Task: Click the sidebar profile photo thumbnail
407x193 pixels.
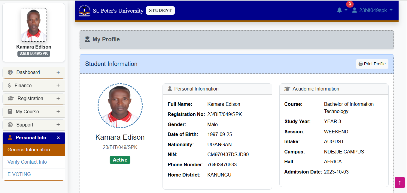Action: point(34,25)
